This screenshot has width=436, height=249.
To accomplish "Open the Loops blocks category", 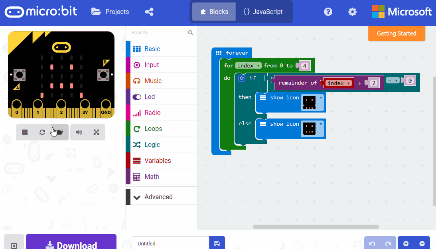I will [x=162, y=128].
